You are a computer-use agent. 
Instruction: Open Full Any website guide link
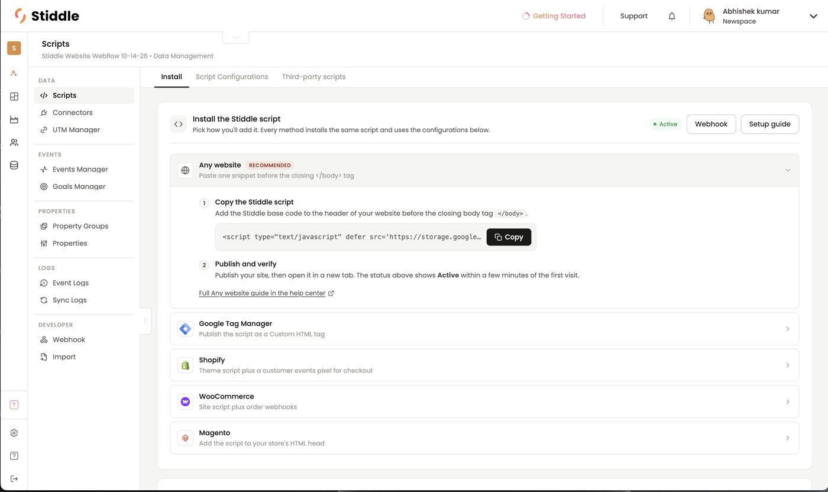click(266, 293)
